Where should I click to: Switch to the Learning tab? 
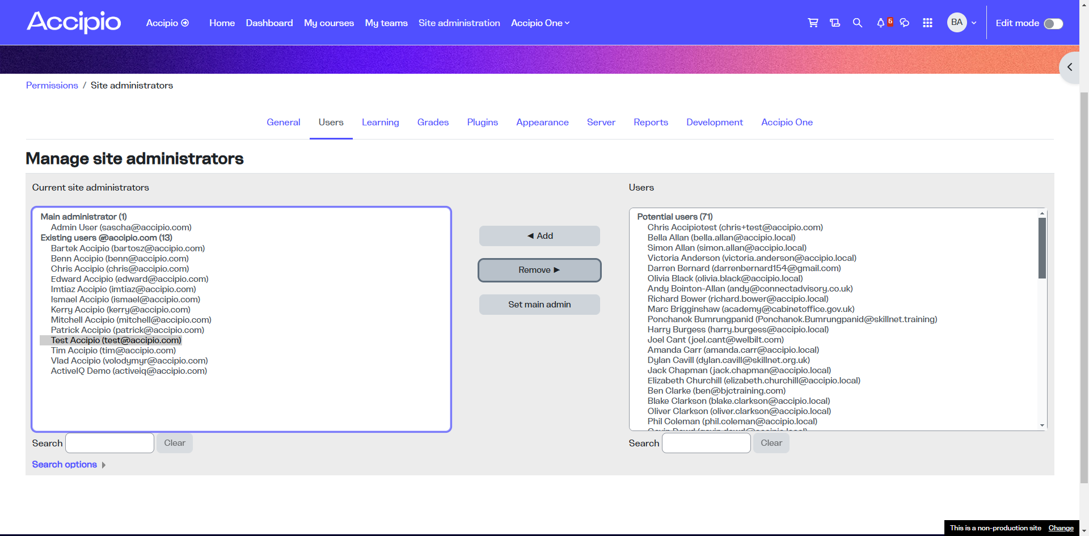(x=381, y=123)
